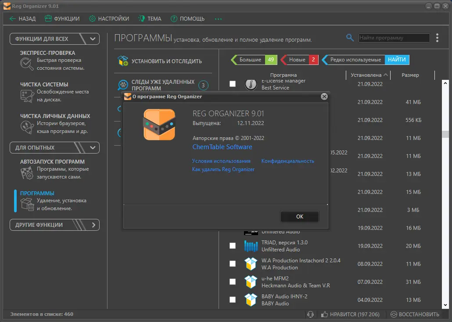
Task: Open the three-dot overflow menu icon
Action: tap(437, 38)
